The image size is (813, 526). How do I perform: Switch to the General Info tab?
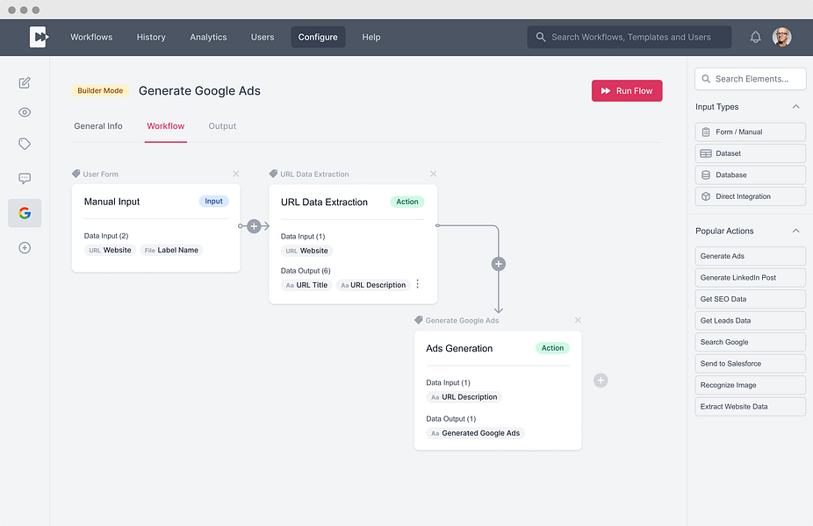point(98,126)
